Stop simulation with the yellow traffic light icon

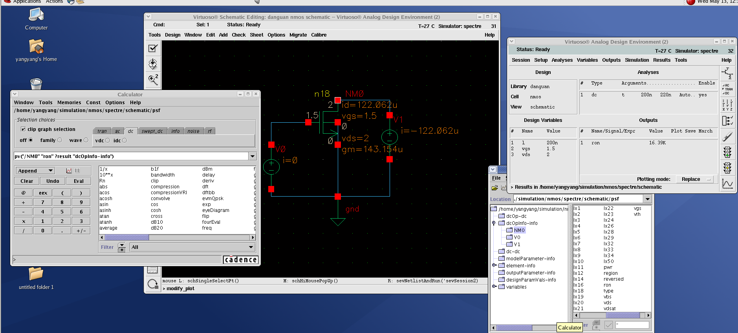[x=727, y=168]
